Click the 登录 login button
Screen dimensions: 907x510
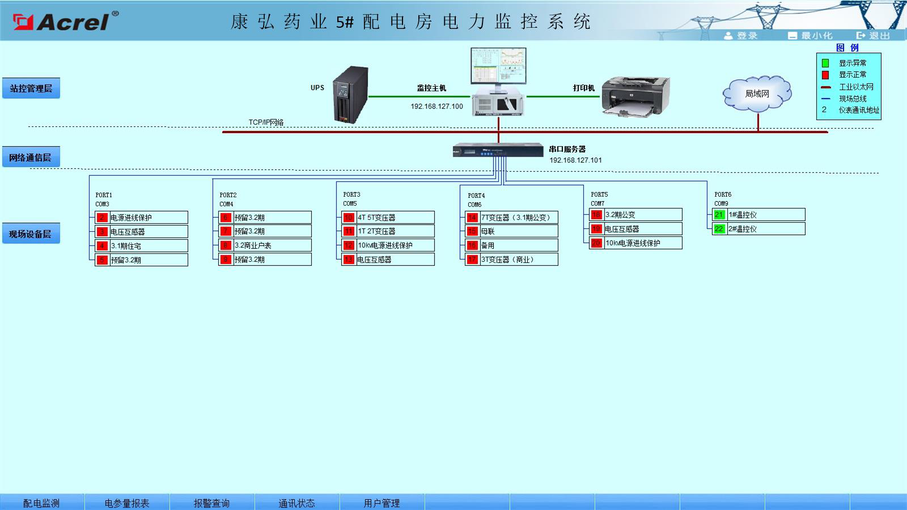pyautogui.click(x=741, y=36)
